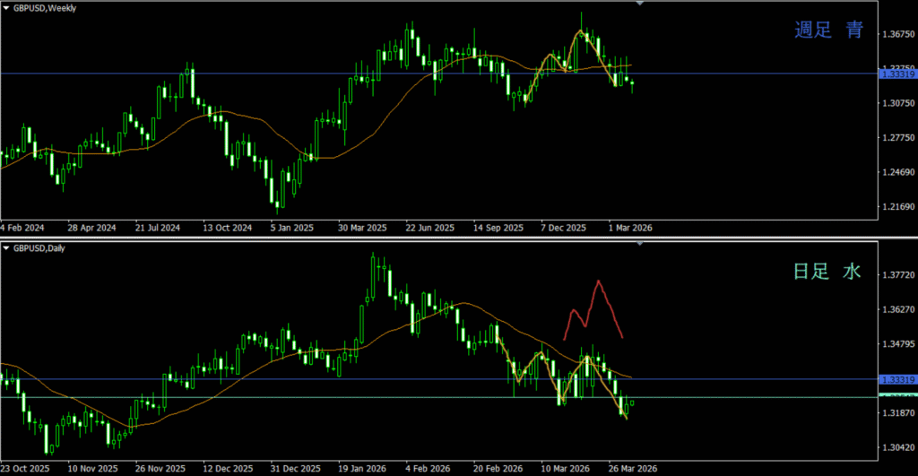Click the triangle icon beside GBPUSD,Daily title

pos(5,247)
